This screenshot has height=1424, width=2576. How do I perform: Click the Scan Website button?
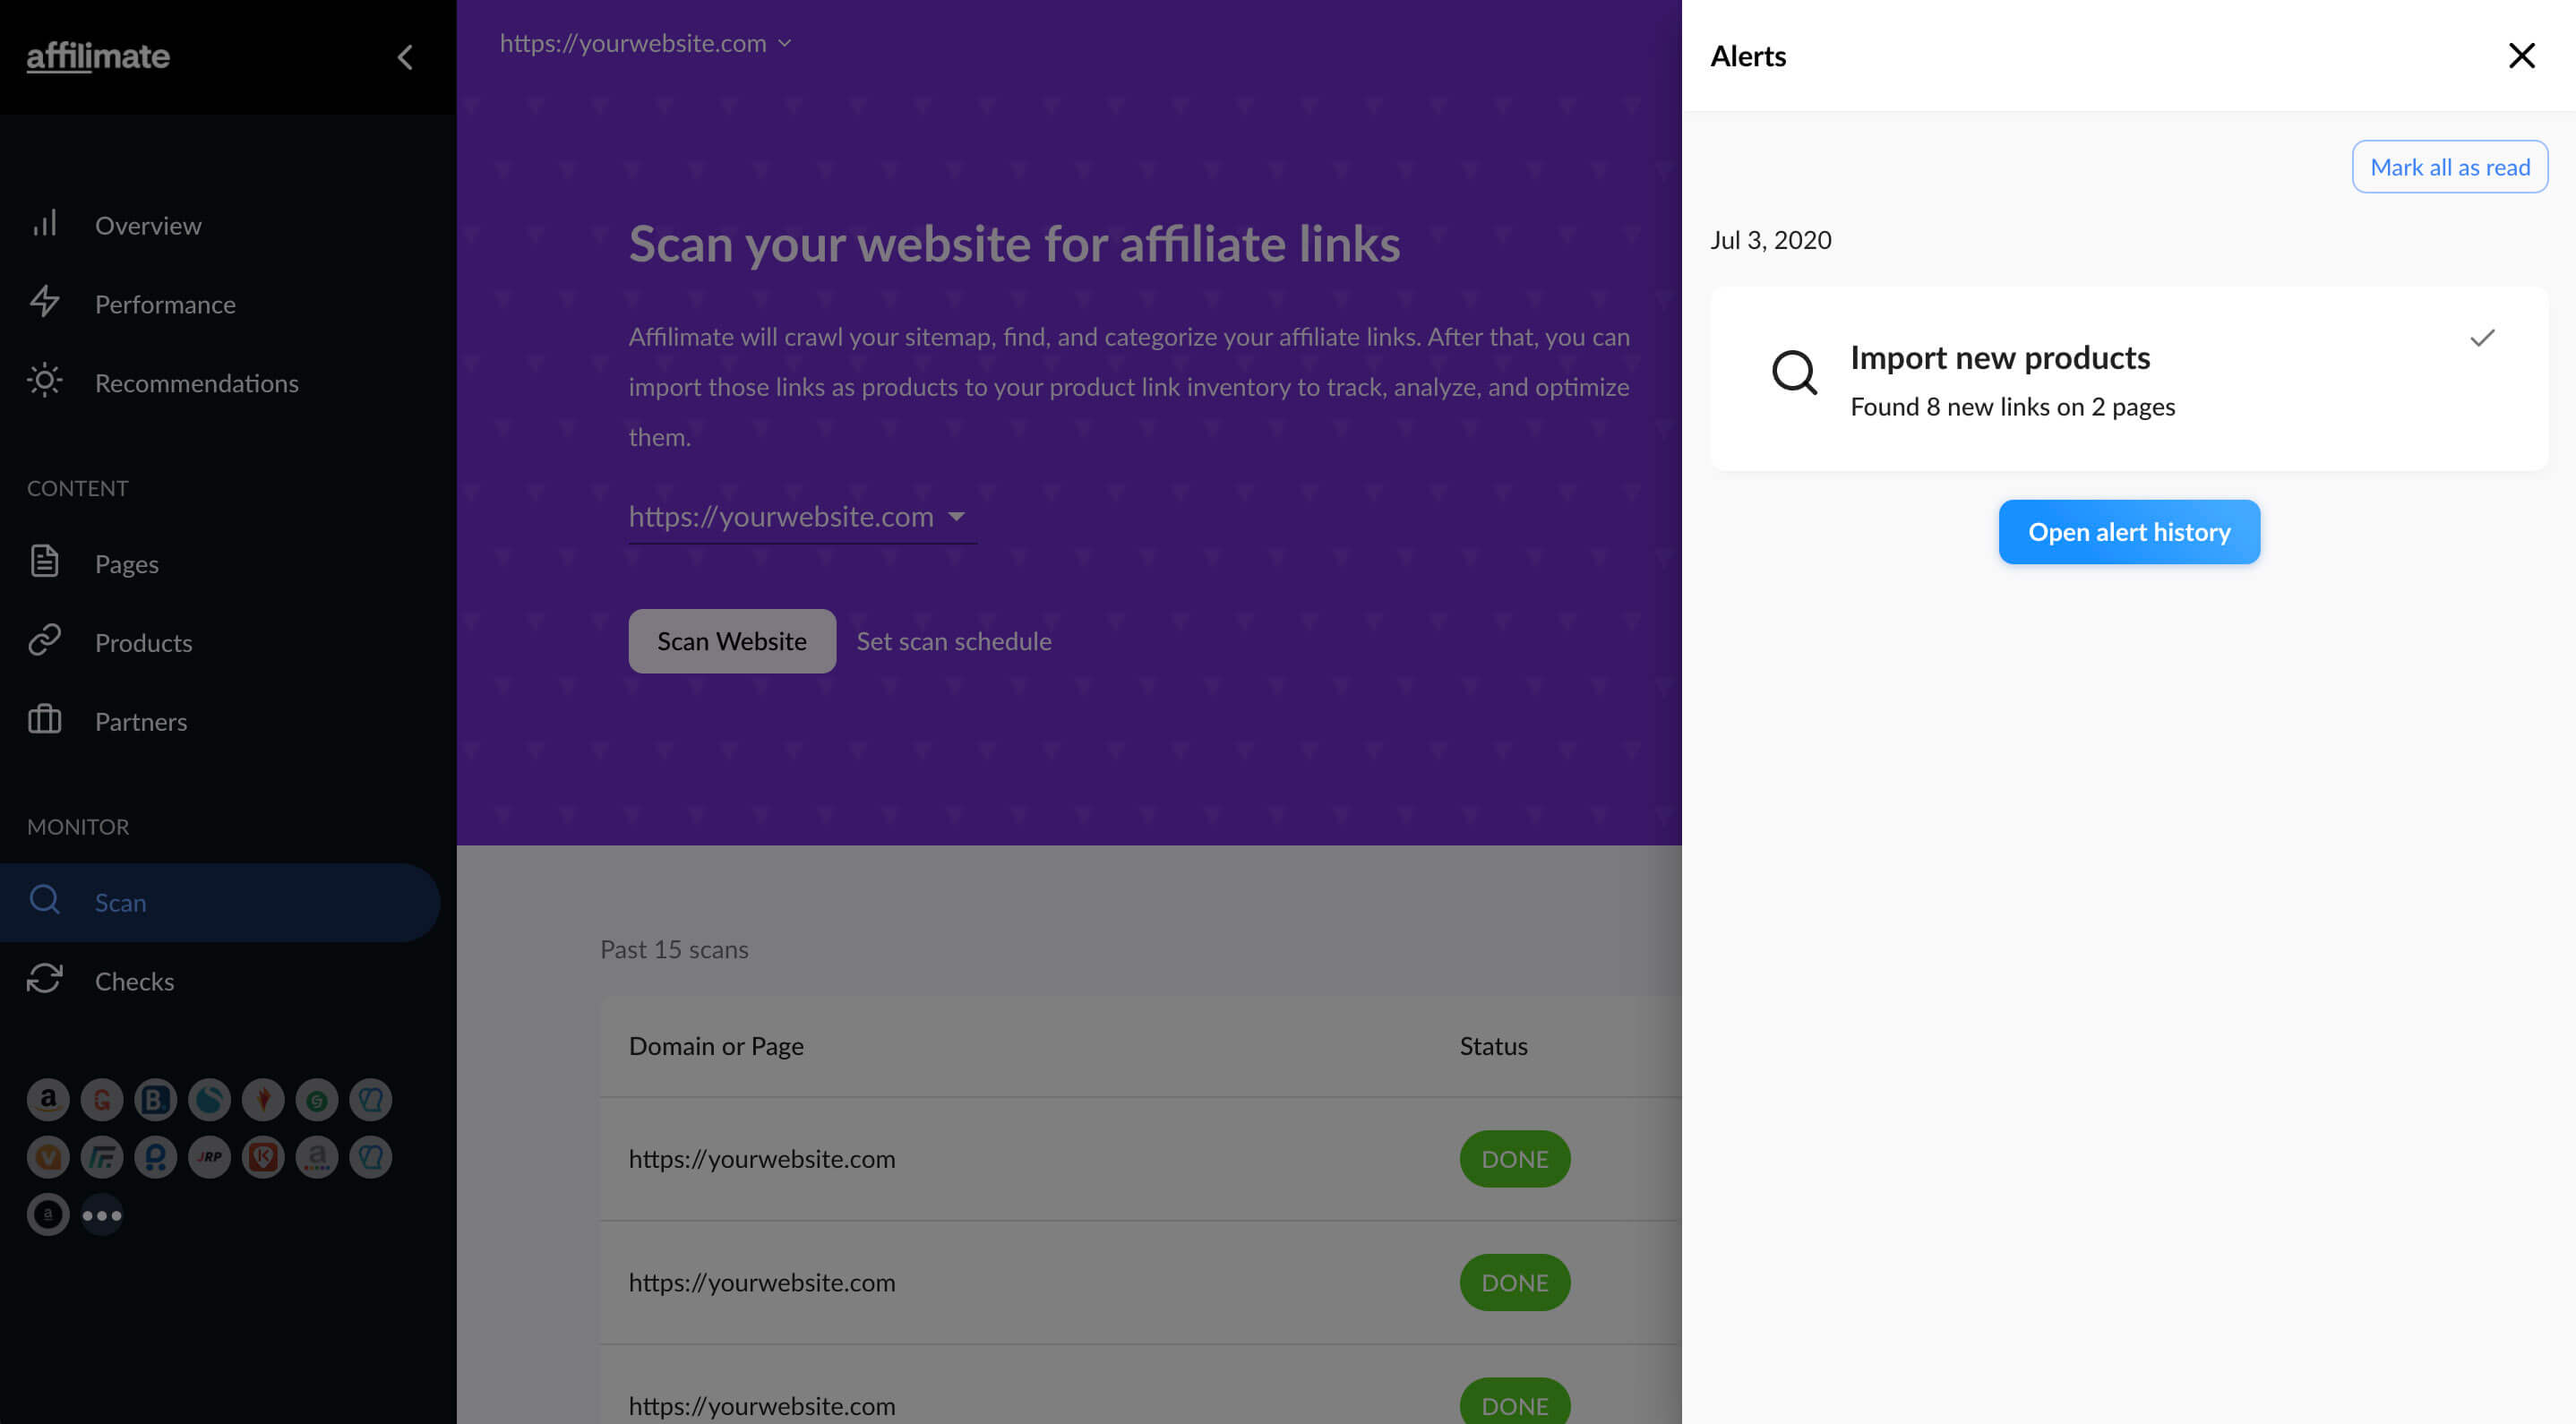pyautogui.click(x=731, y=640)
